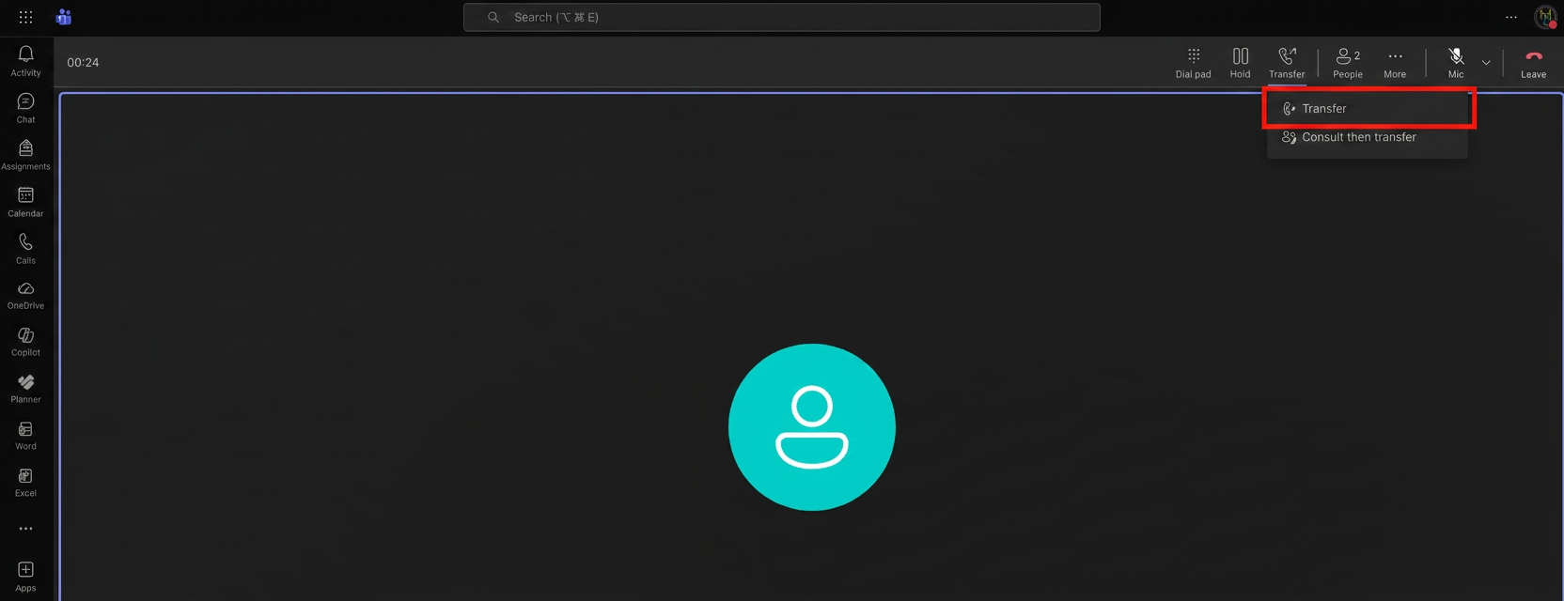Click the caller avatar in call stage
The width and height of the screenshot is (1564, 601).
[x=812, y=427]
